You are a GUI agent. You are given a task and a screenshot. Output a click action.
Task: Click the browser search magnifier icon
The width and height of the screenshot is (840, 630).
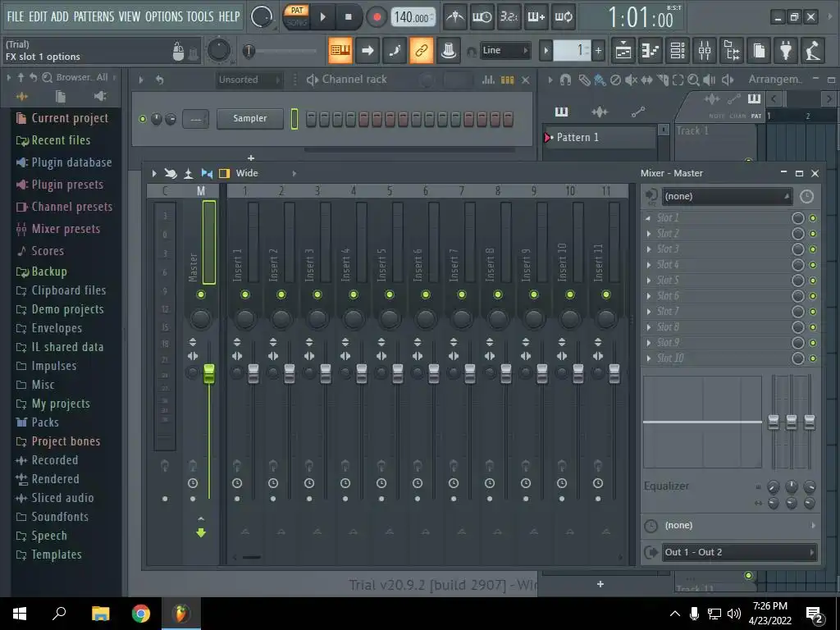pos(47,78)
